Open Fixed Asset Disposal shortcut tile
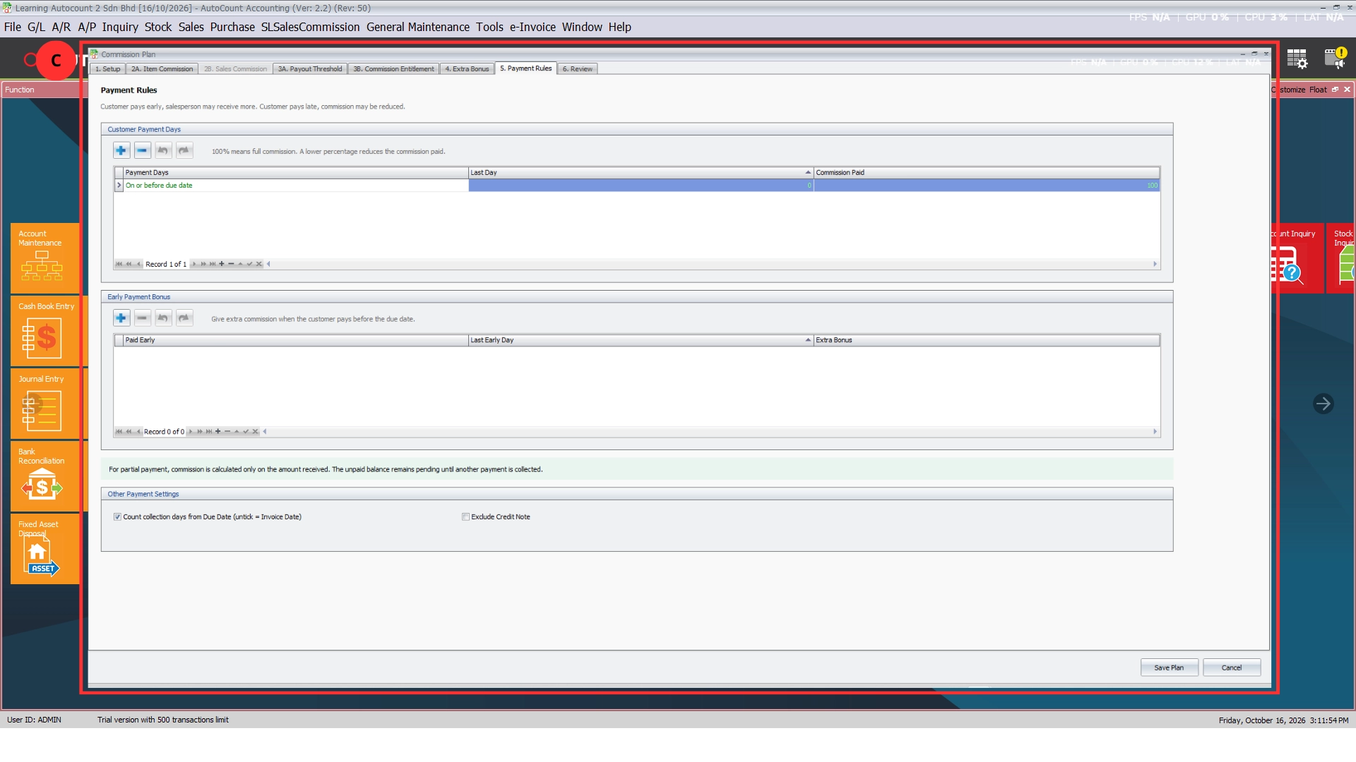Image resolution: width=1356 pixels, height=762 pixels. (x=44, y=549)
